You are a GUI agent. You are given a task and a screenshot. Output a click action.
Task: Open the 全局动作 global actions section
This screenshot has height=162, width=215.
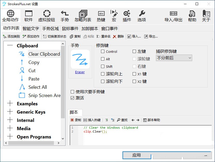(x=11, y=16)
